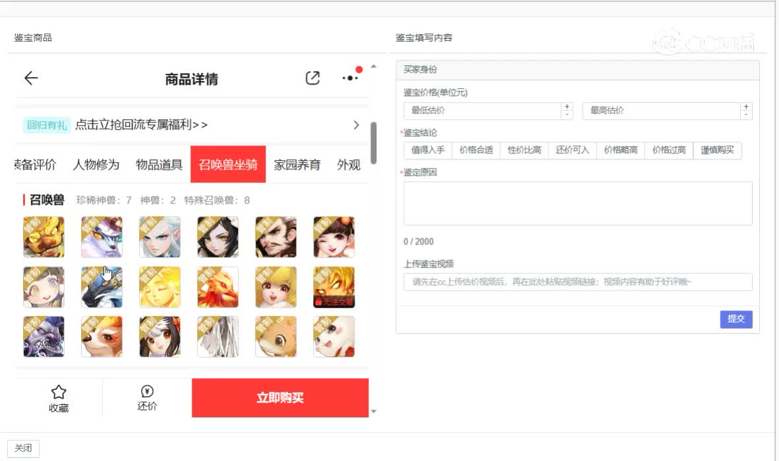Click the back arrow on 商品详情 page
The image size is (779, 461).
(x=30, y=78)
